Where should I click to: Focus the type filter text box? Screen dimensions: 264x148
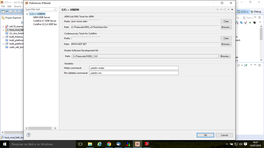tap(40, 9)
